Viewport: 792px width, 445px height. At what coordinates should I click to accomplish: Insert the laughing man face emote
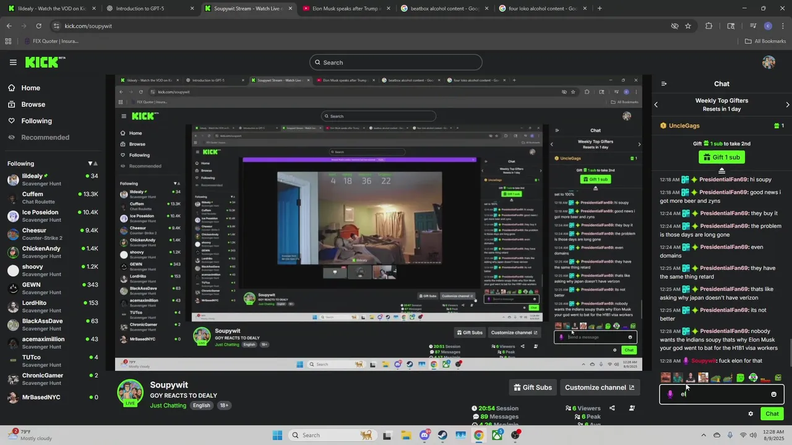[x=666, y=377]
